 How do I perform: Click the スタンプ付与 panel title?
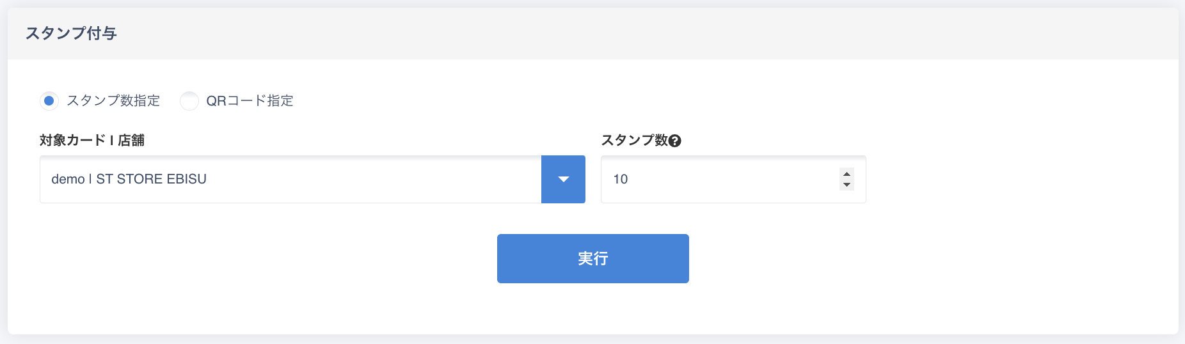(71, 33)
